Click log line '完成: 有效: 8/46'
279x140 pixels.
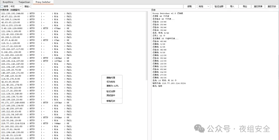point(161,33)
